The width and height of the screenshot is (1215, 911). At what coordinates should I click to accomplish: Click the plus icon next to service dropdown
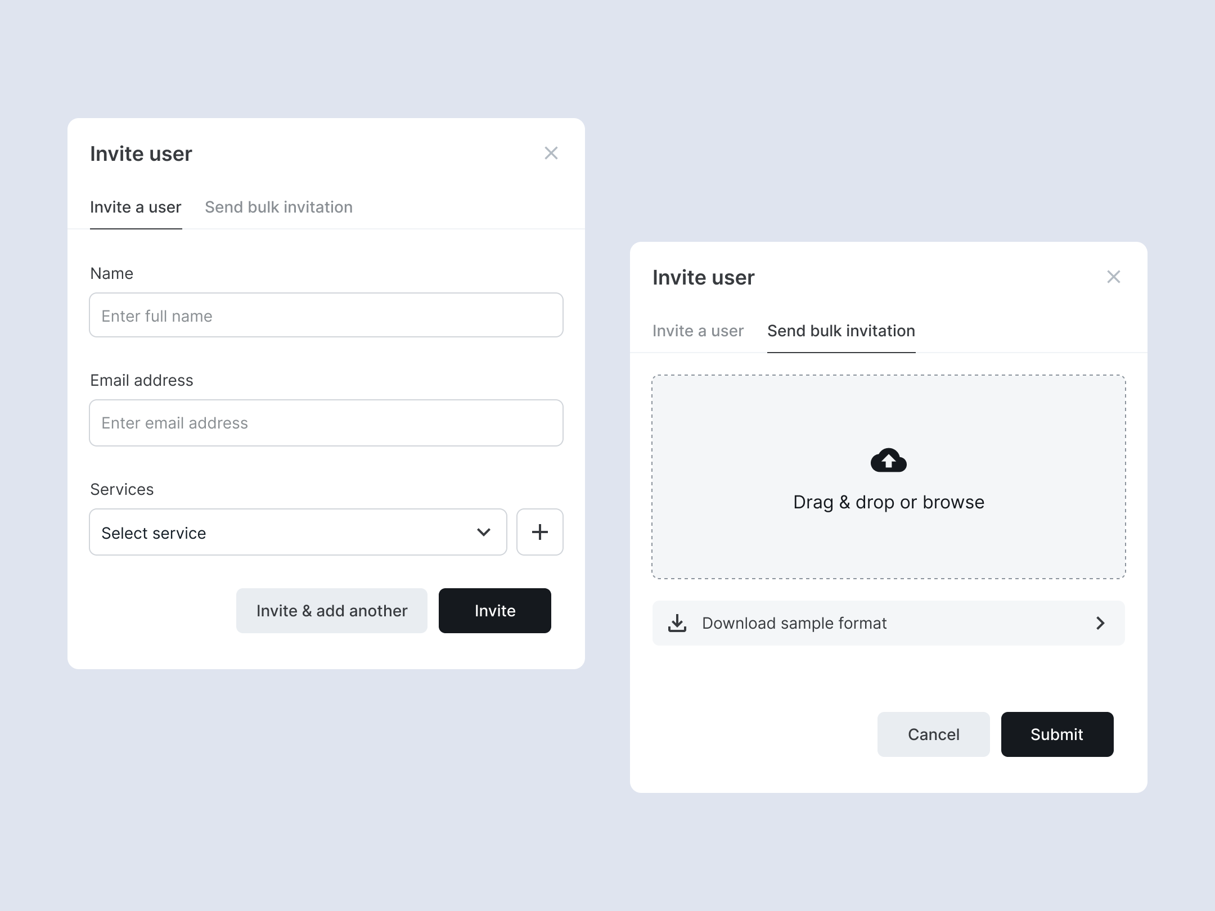click(x=539, y=532)
